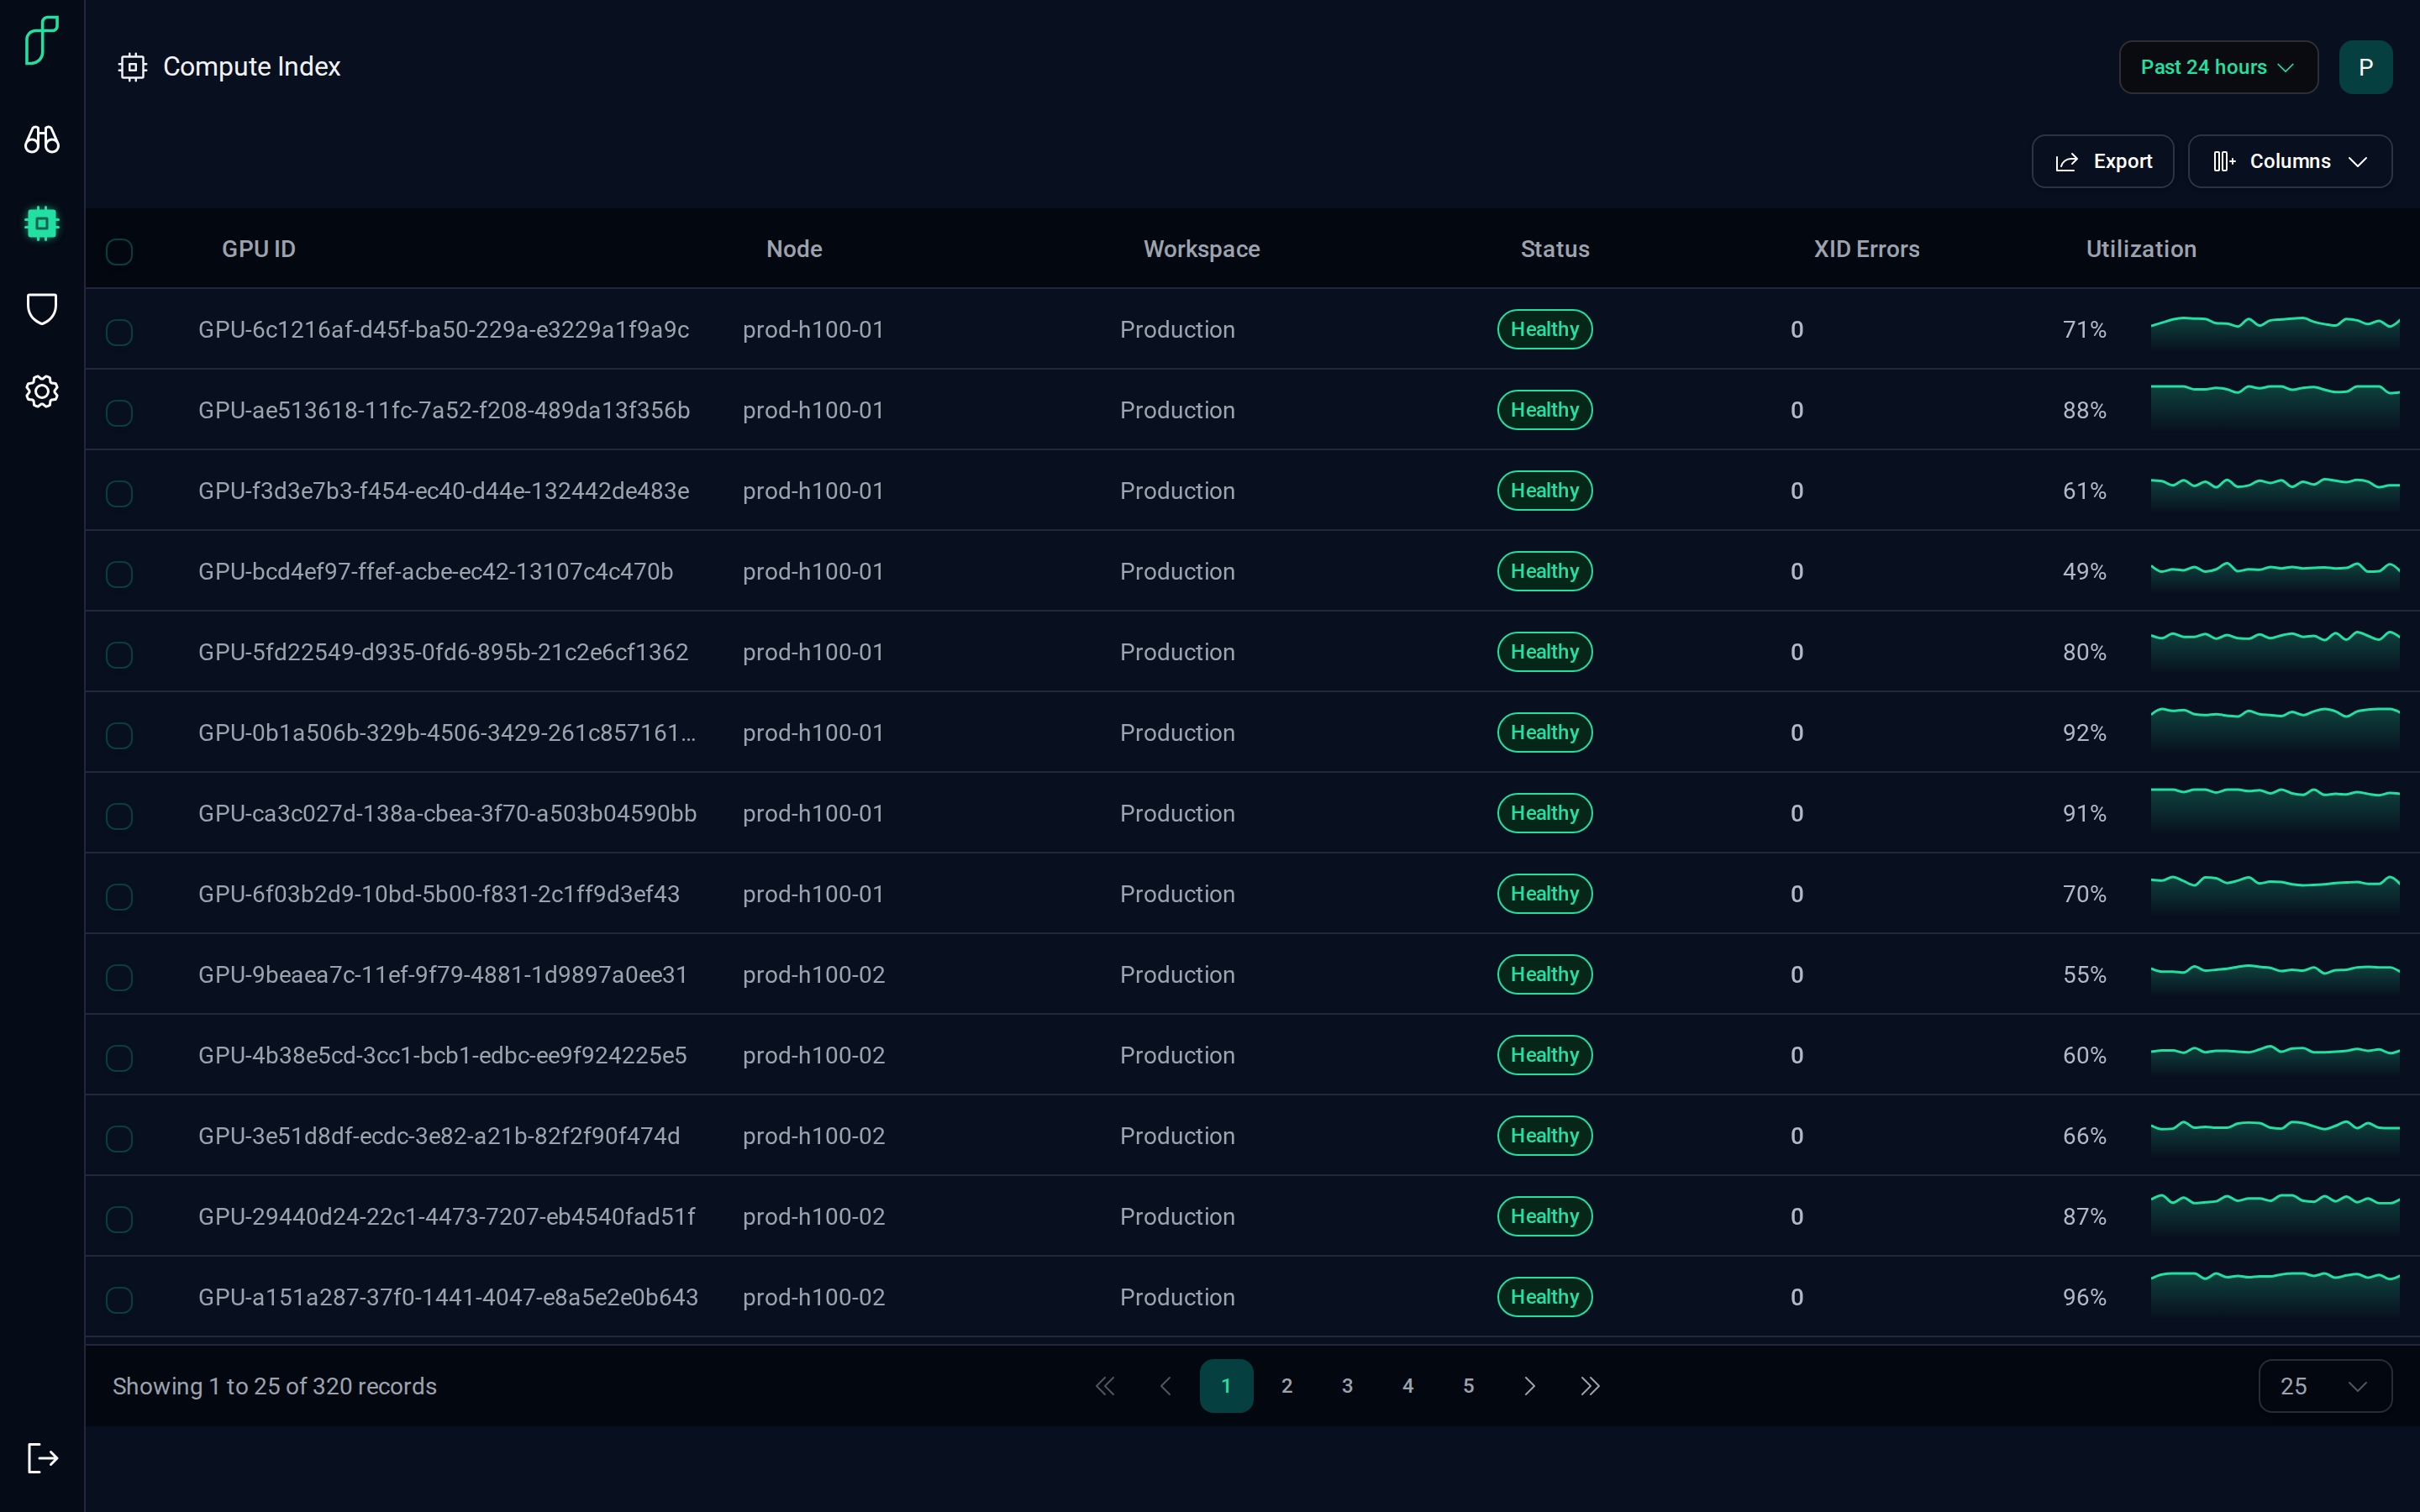Click the sparkline in the 49% row
2420x1512 pixels.
pos(2275,576)
